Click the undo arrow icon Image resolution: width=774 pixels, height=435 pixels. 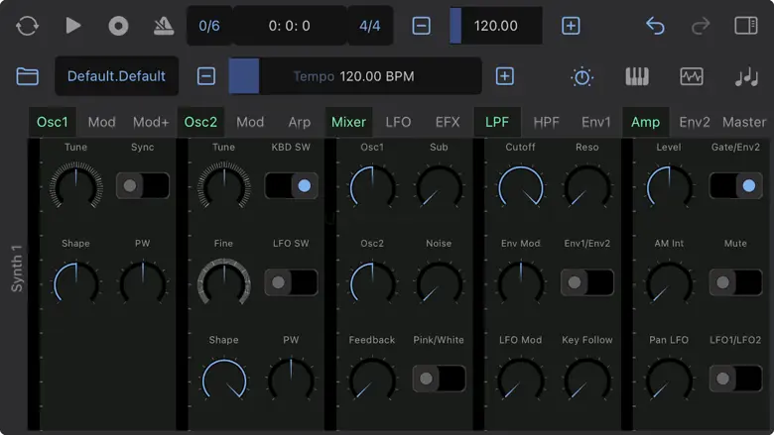click(655, 26)
